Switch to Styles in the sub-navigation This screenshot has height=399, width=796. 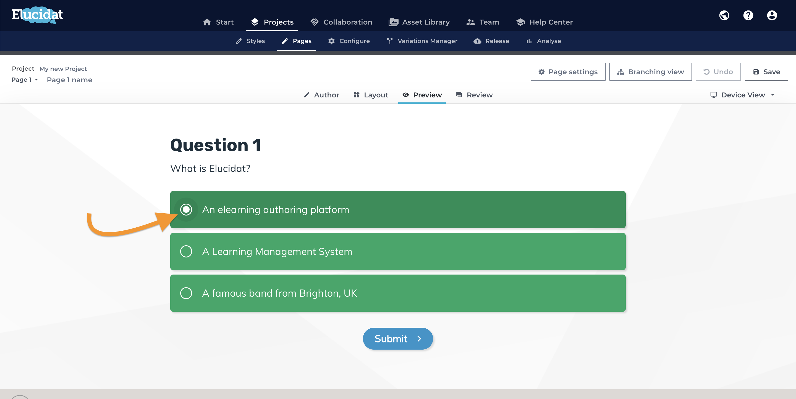250,41
